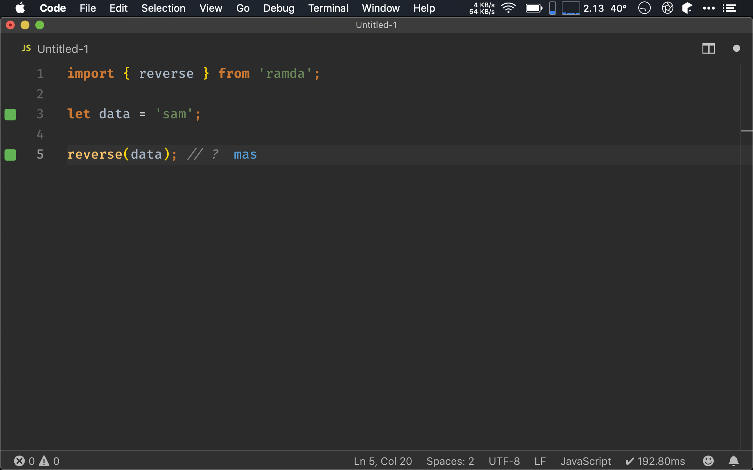
Task: Open the feedback smiley icon
Action: pos(708,461)
